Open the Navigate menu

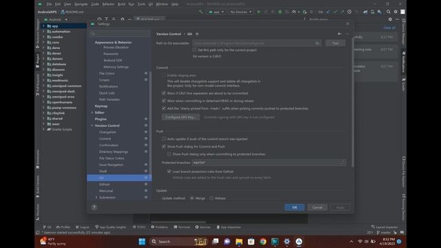click(x=81, y=4)
